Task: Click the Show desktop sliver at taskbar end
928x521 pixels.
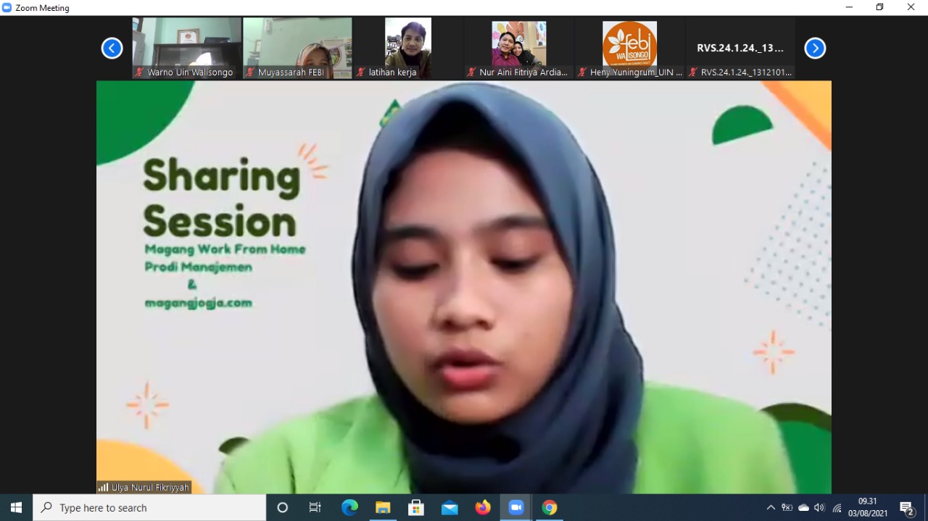Action: tap(926, 507)
